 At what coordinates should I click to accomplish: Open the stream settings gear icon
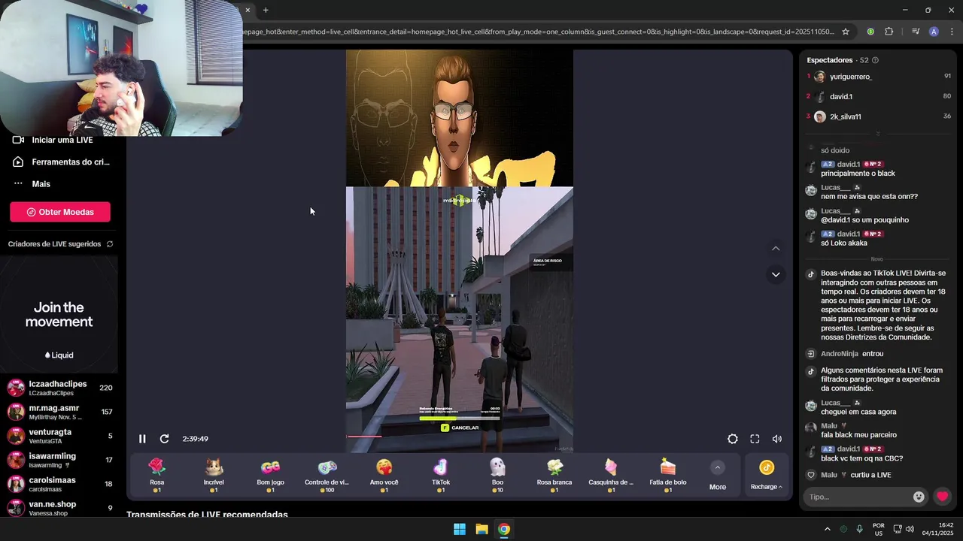[x=732, y=439]
